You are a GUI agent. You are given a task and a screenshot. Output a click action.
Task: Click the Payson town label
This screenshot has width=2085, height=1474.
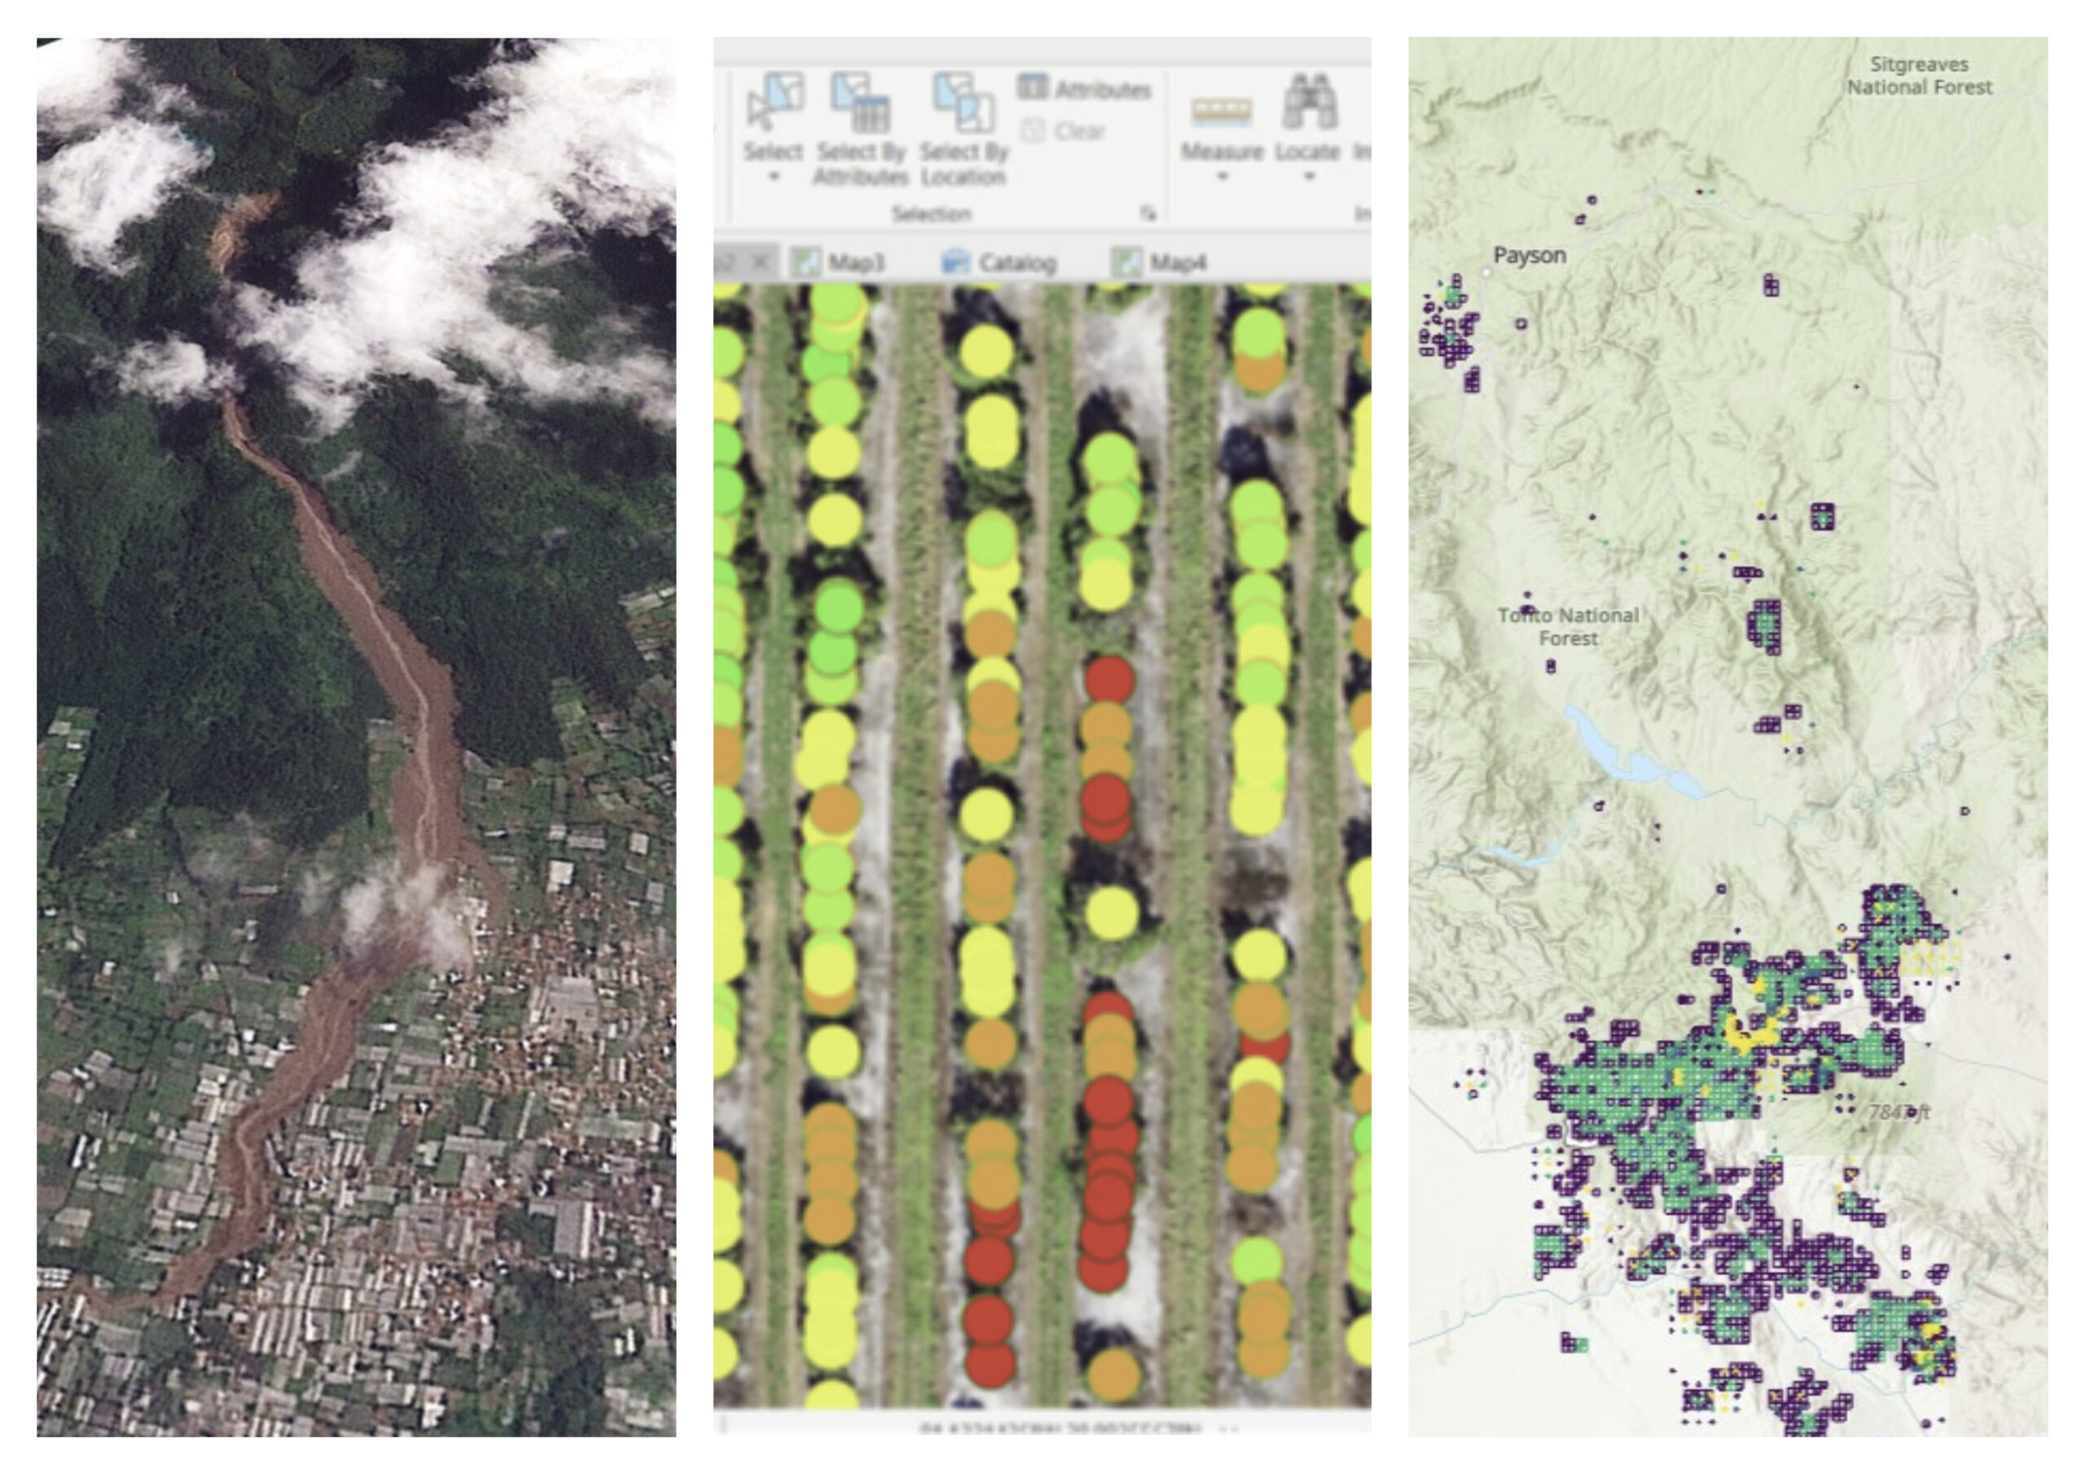coord(1530,256)
